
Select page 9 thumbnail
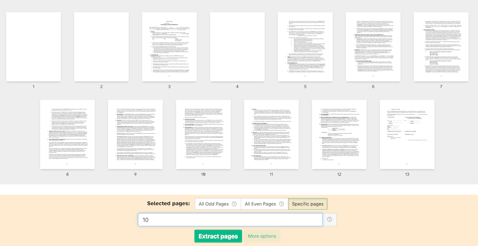click(136, 134)
